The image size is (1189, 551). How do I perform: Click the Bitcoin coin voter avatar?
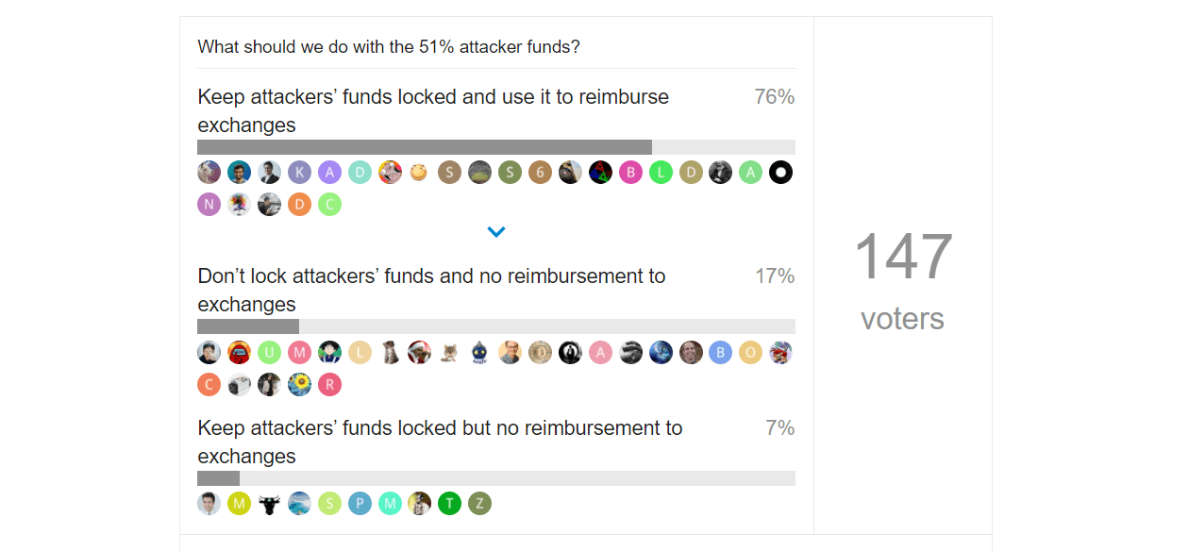[540, 352]
